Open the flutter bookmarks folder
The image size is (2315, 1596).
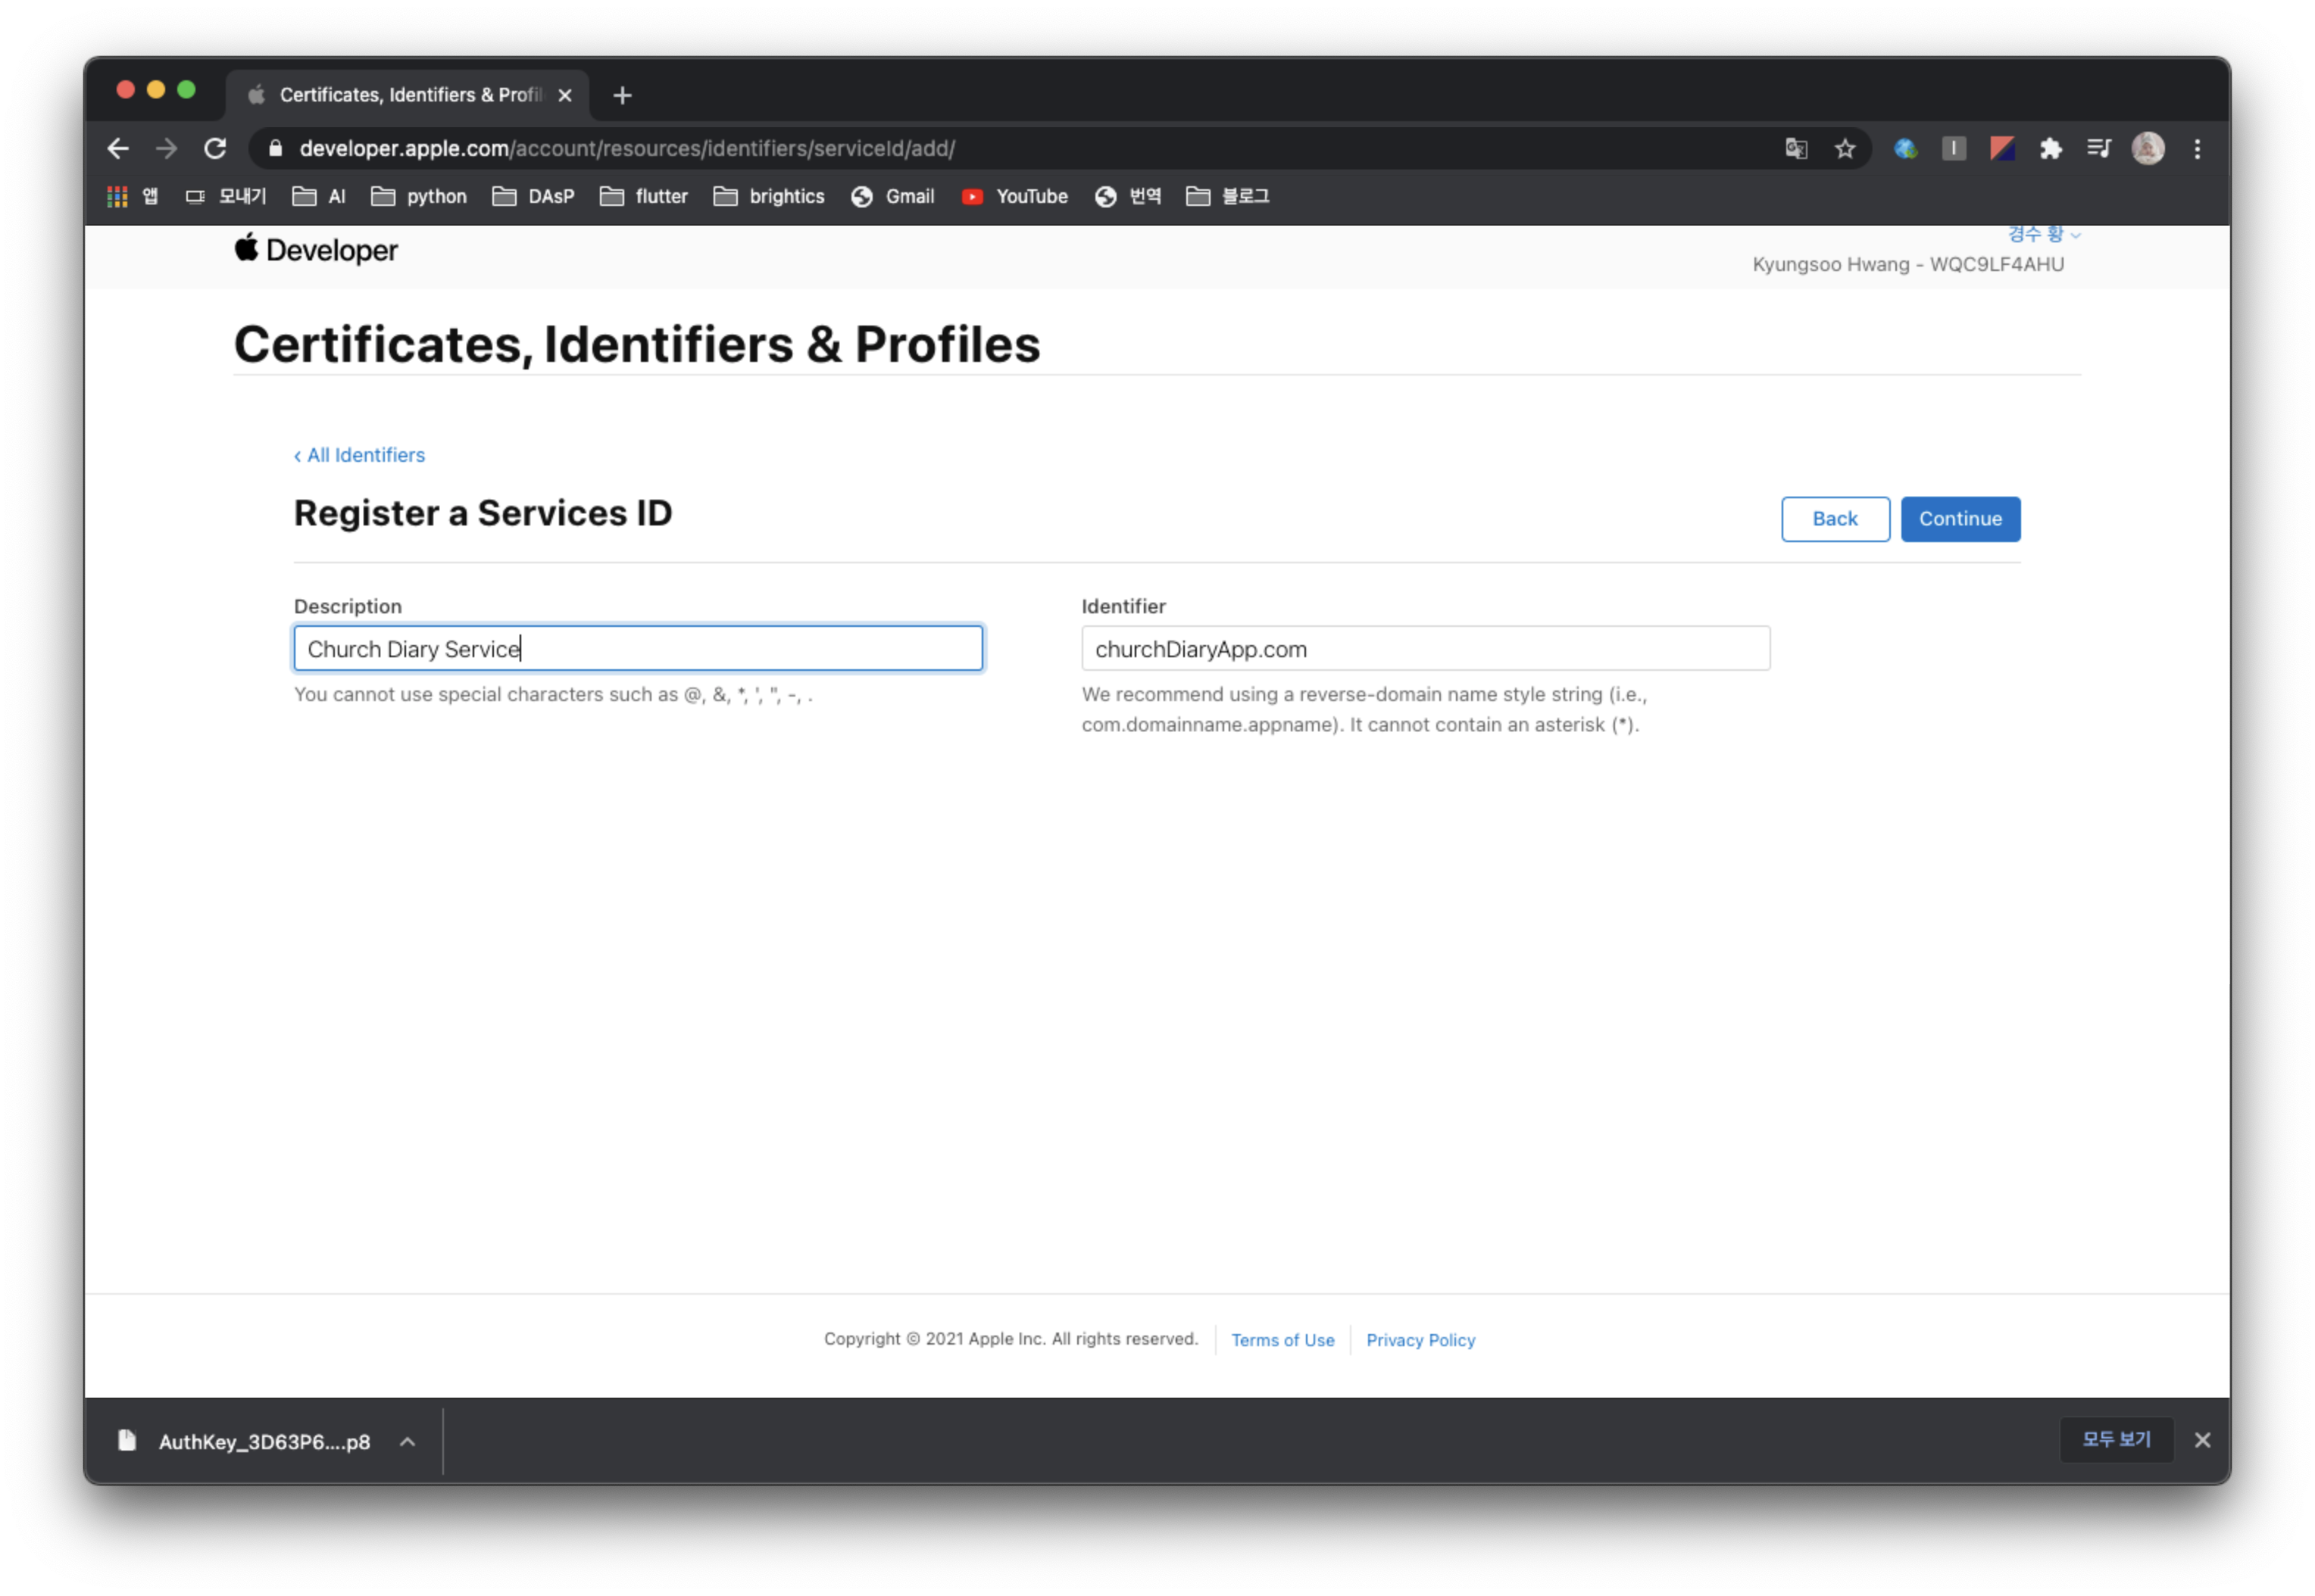(x=645, y=197)
